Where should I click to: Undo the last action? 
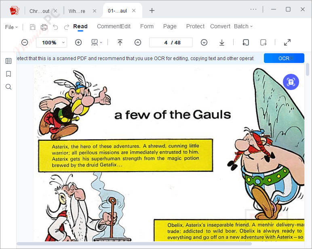pos(55,27)
